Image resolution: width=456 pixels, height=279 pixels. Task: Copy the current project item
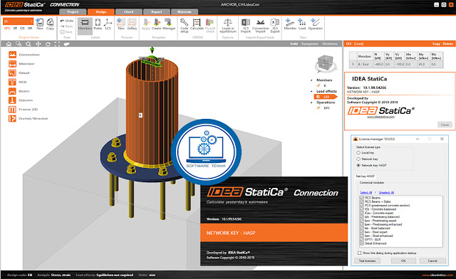(50, 23)
